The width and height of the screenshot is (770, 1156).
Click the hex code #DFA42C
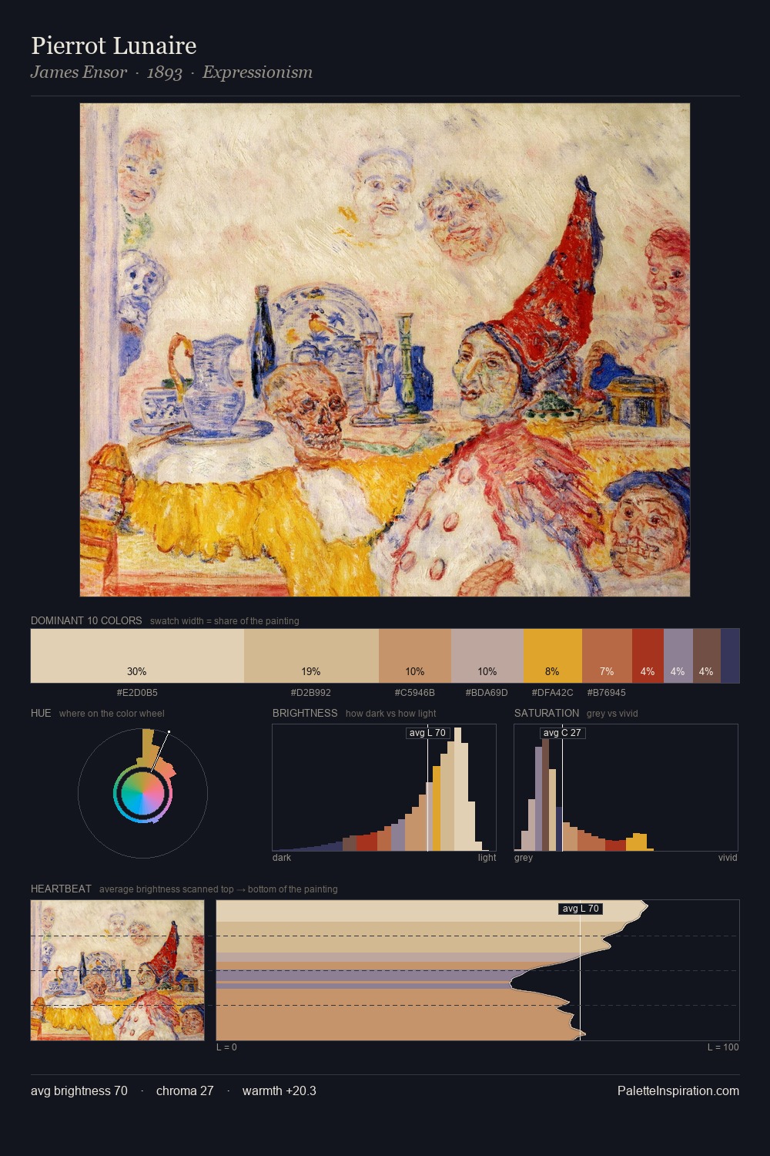tap(552, 692)
